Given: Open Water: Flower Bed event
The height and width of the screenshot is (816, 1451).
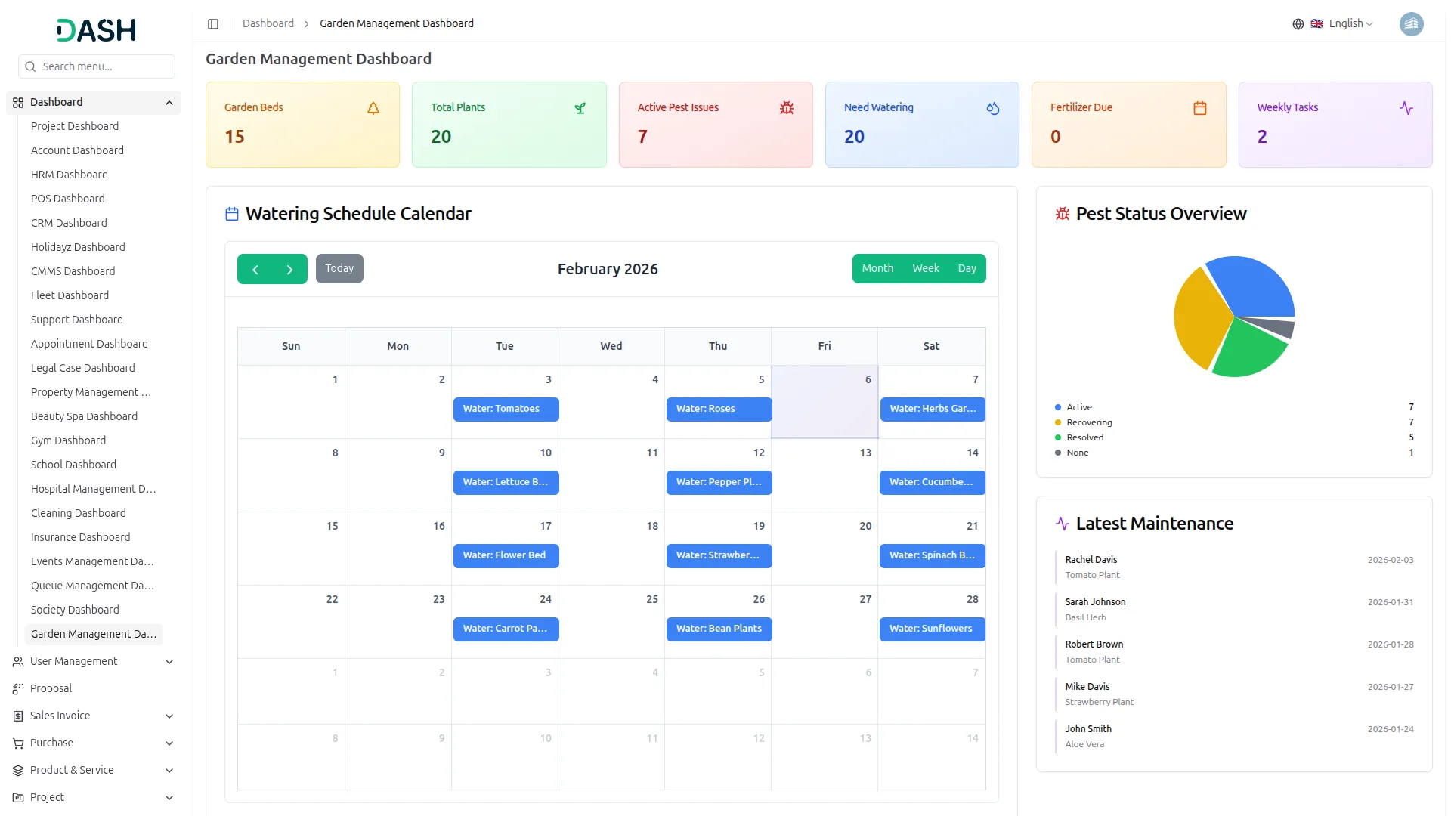Looking at the screenshot, I should click(x=506, y=556).
